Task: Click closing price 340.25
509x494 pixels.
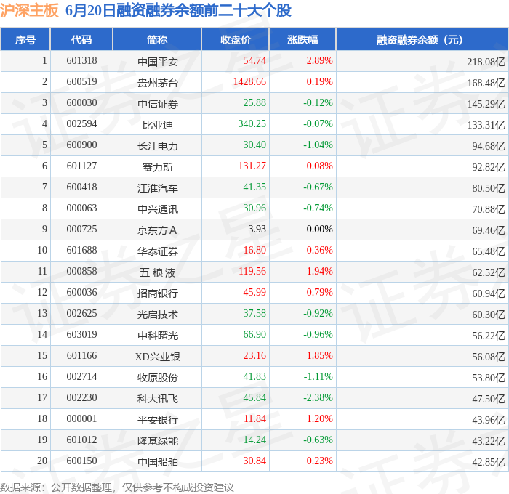Action: click(x=252, y=124)
